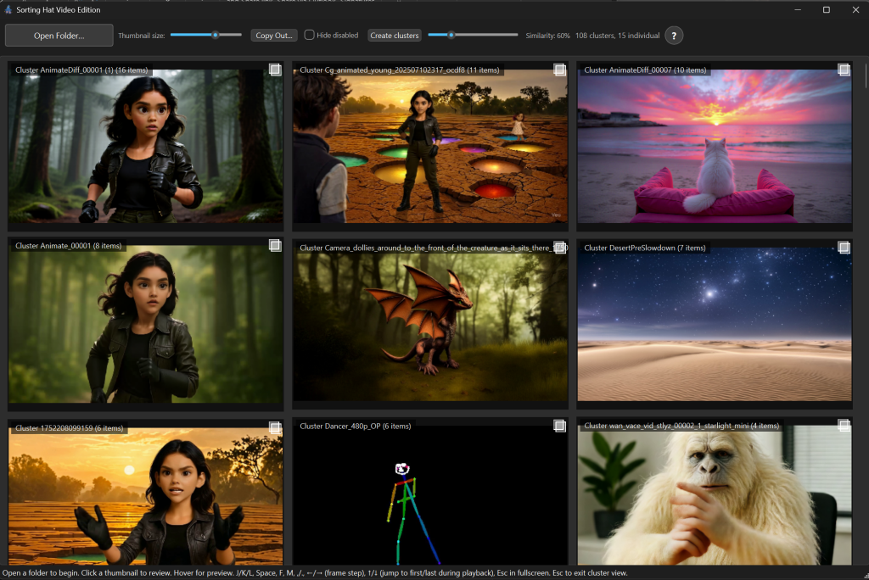Image resolution: width=869 pixels, height=580 pixels.
Task: Toggle checkbox on Cluster Camera_dollies dragon card
Action: coord(559,247)
